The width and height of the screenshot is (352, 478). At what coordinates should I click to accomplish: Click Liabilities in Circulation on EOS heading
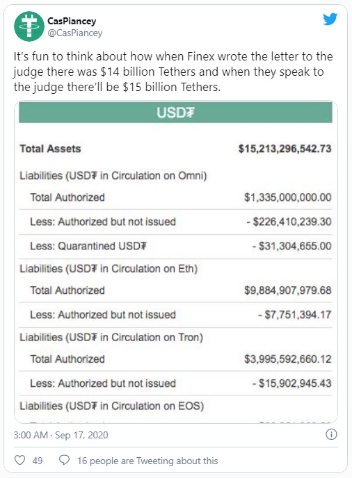click(112, 406)
